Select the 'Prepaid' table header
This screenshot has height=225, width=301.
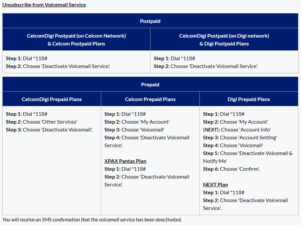click(x=150, y=85)
